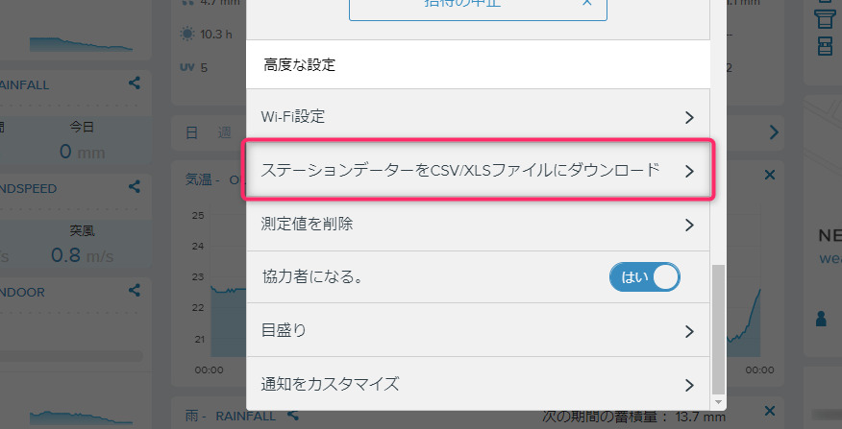Share the INDOOR widget

coord(135,290)
